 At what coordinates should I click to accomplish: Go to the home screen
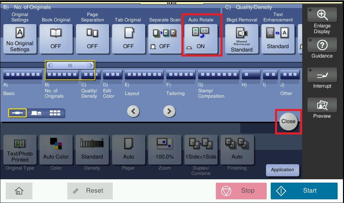point(19,191)
